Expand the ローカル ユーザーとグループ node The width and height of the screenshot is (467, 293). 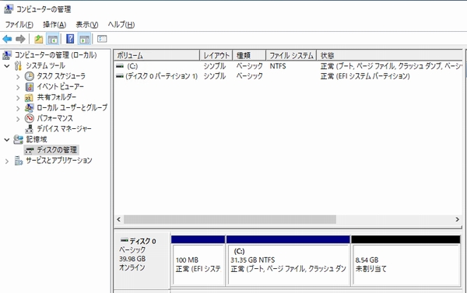pyautogui.click(x=18, y=109)
